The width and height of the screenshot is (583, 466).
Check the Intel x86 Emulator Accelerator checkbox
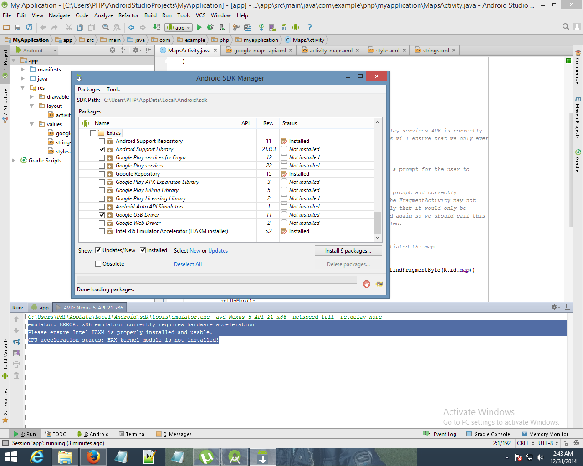pyautogui.click(x=102, y=231)
